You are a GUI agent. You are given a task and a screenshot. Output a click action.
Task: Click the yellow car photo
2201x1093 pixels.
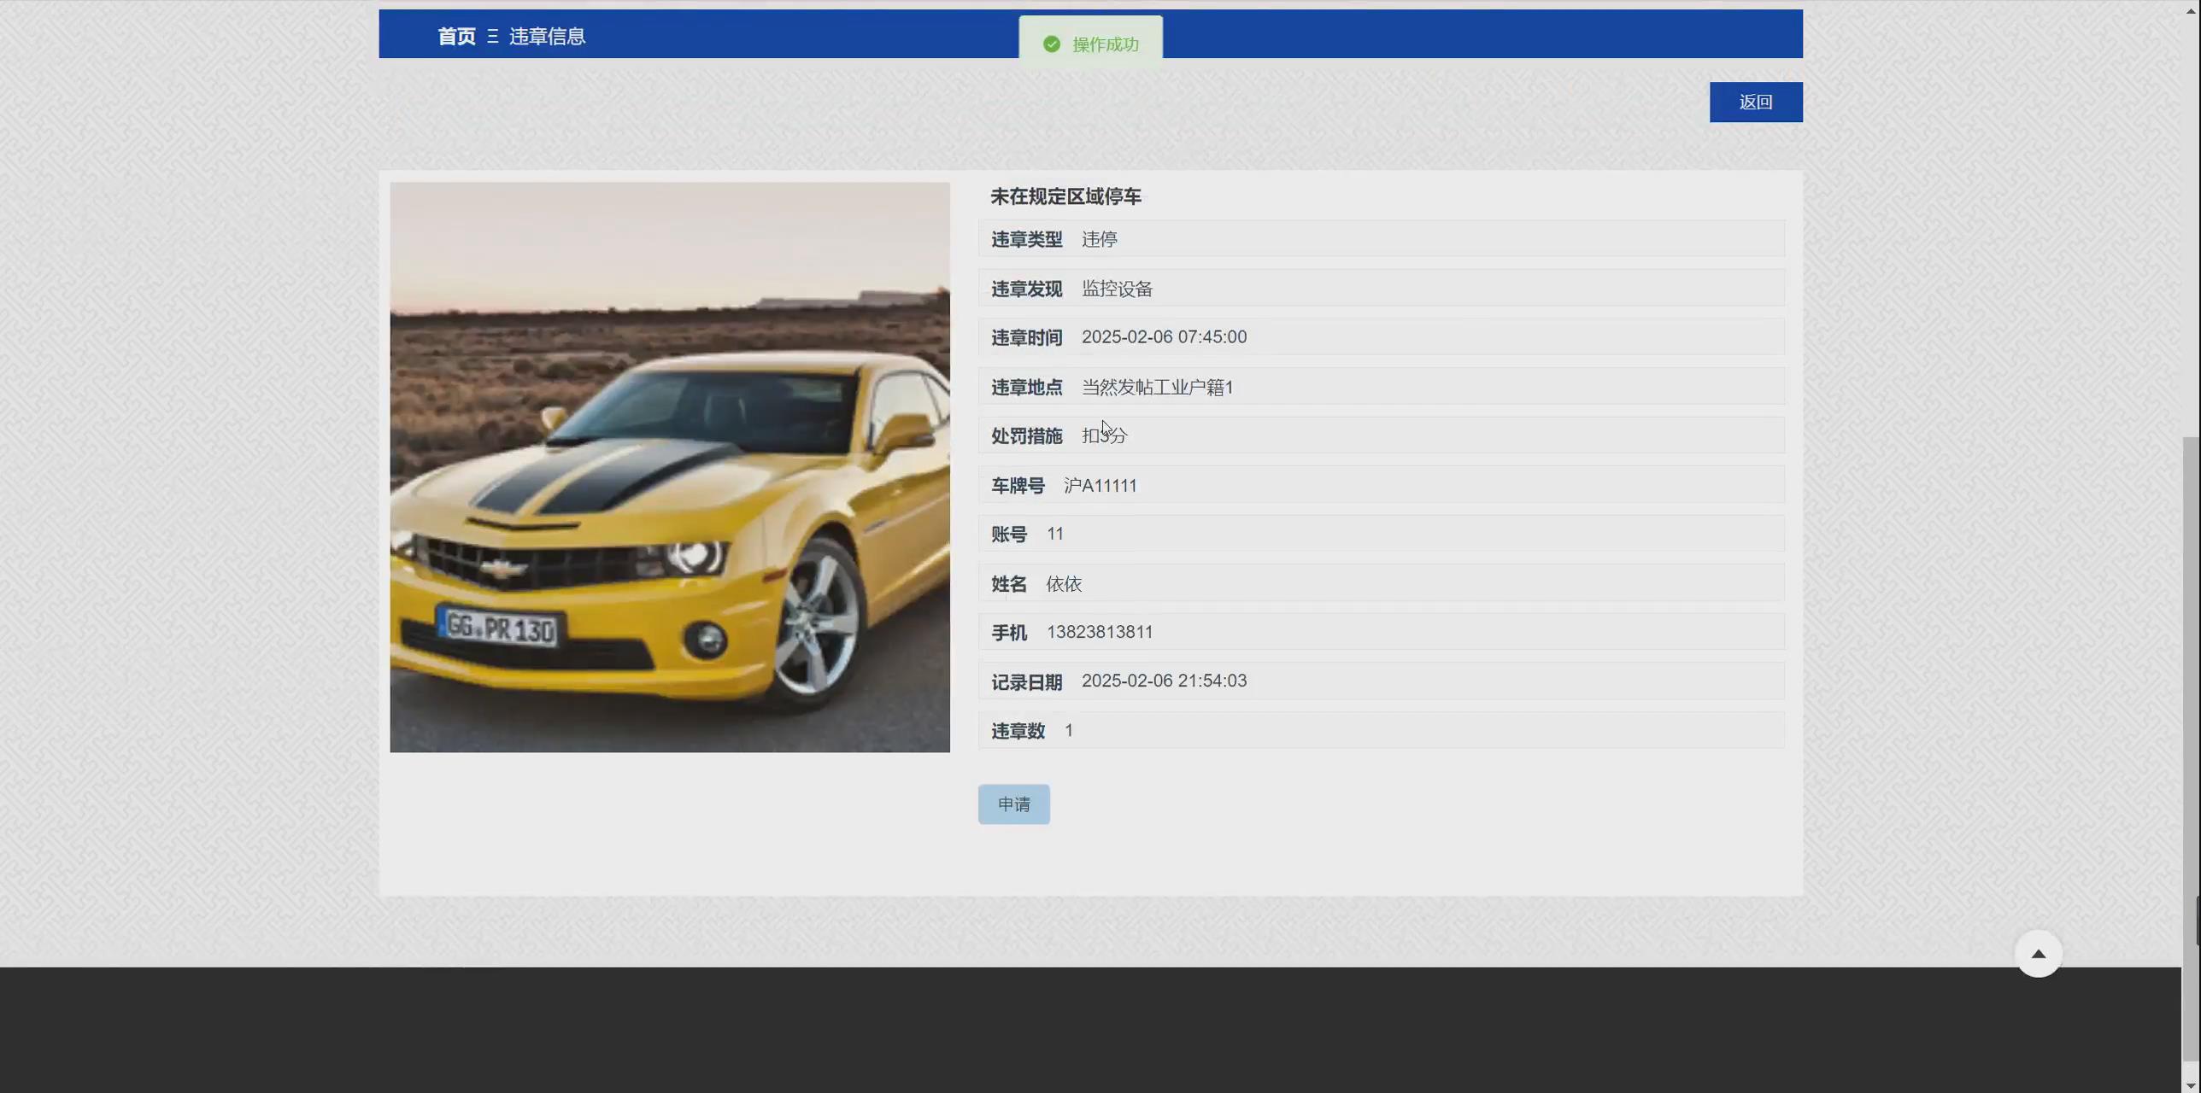click(x=670, y=468)
